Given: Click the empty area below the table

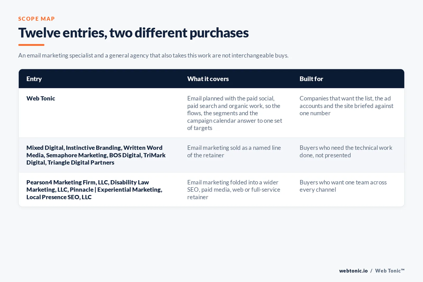Looking at the screenshot, I should [212, 235].
